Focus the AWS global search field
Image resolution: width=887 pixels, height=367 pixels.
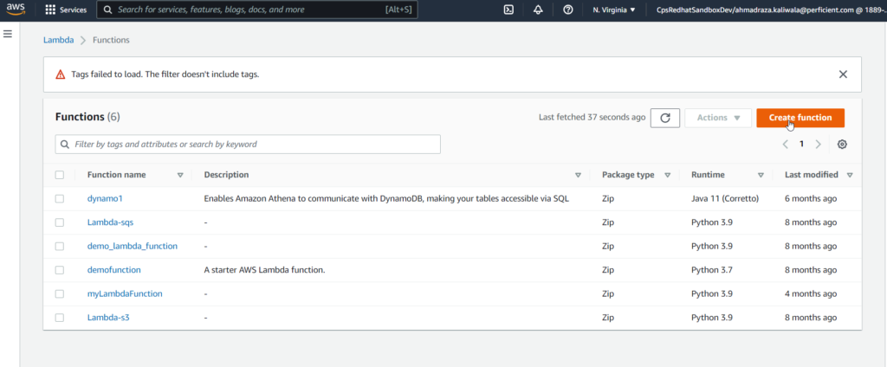(256, 10)
